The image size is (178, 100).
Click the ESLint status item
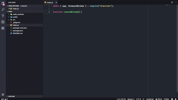tap(159, 99)
